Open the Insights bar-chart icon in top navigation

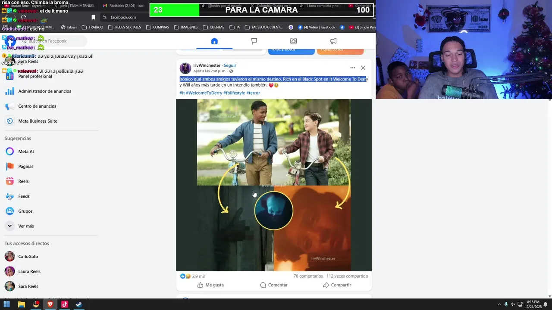[x=294, y=41]
